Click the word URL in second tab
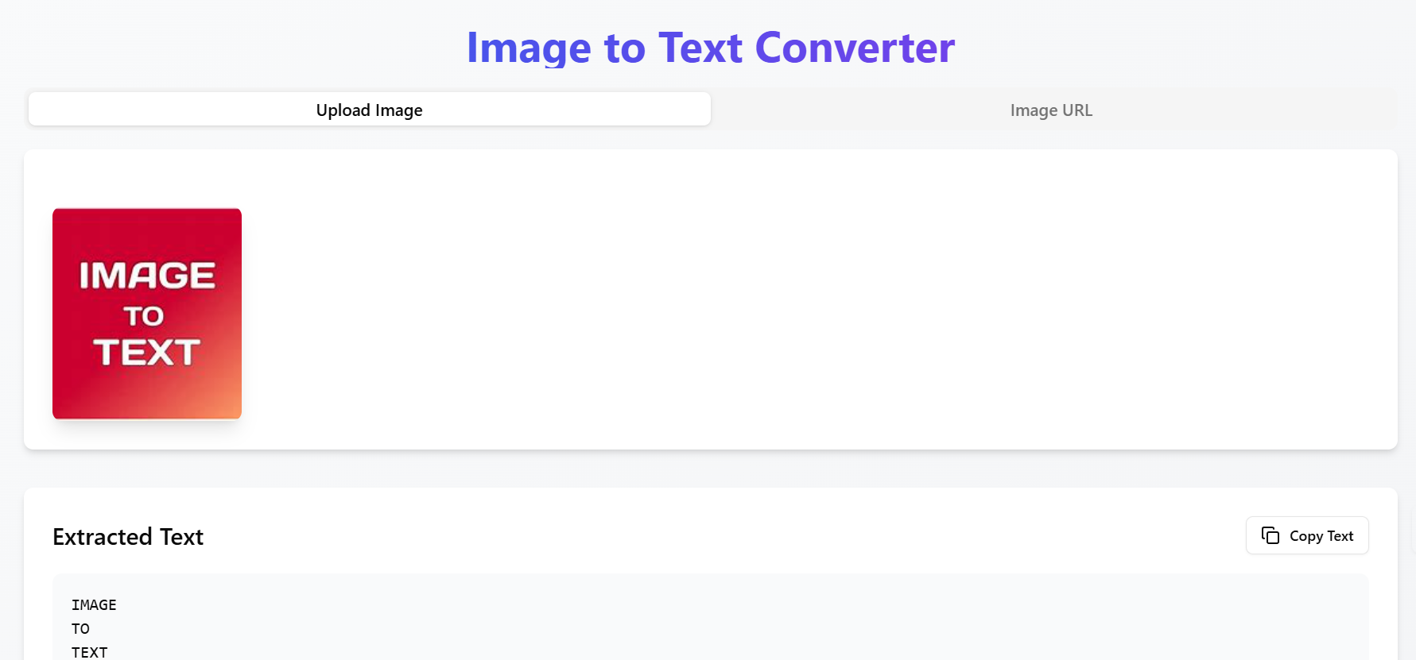This screenshot has width=1416, height=660. click(x=1077, y=110)
